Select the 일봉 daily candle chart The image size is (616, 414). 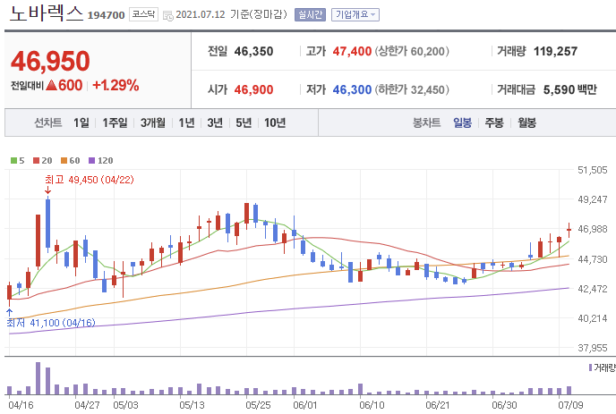(x=462, y=123)
